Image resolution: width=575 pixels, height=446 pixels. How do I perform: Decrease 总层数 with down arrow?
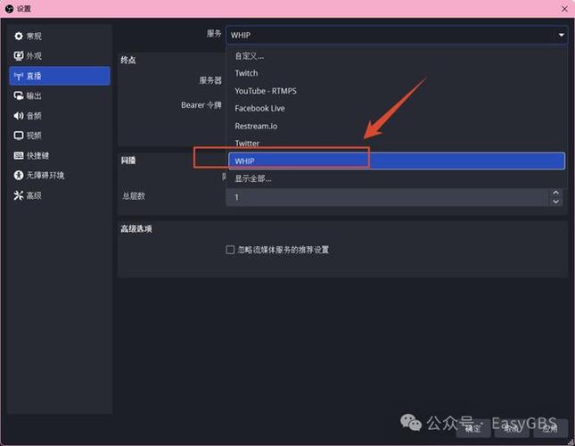coord(556,202)
